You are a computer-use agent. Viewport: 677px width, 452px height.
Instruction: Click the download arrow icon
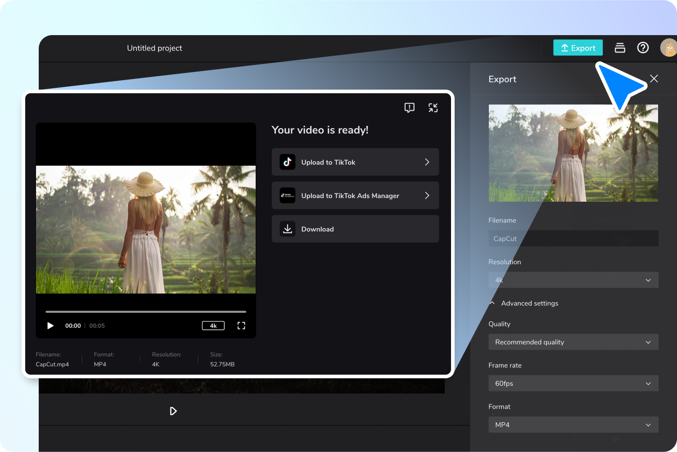(x=288, y=229)
